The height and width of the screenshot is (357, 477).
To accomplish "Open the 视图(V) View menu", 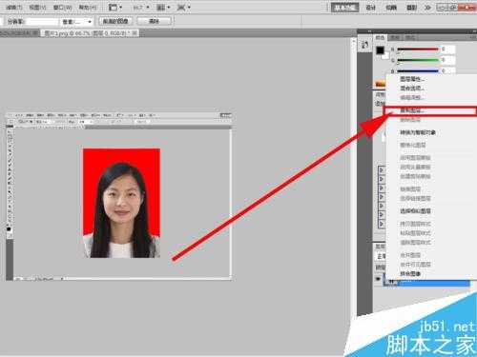I will 37,7.
